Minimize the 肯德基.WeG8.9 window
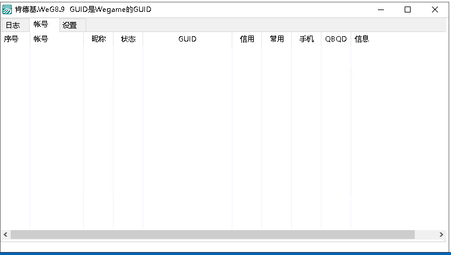 380,9
